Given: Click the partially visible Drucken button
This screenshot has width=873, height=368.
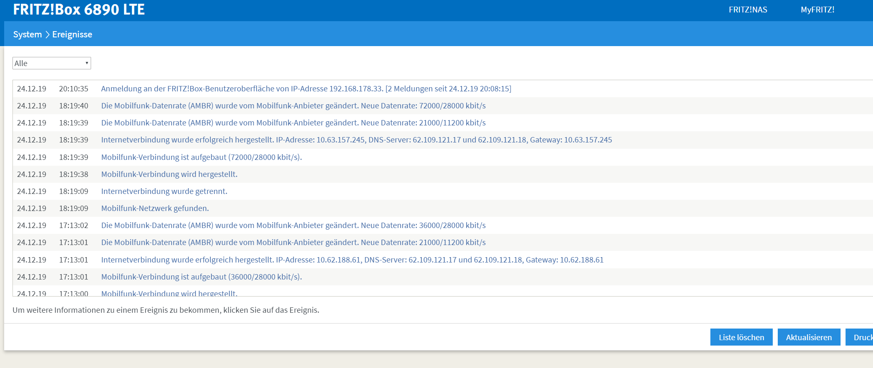Looking at the screenshot, I should pos(859,337).
